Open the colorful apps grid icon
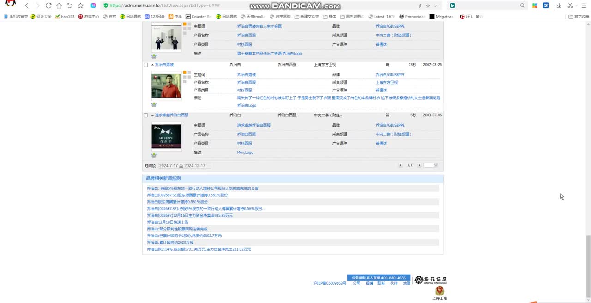The height and width of the screenshot is (303, 591). point(535,6)
